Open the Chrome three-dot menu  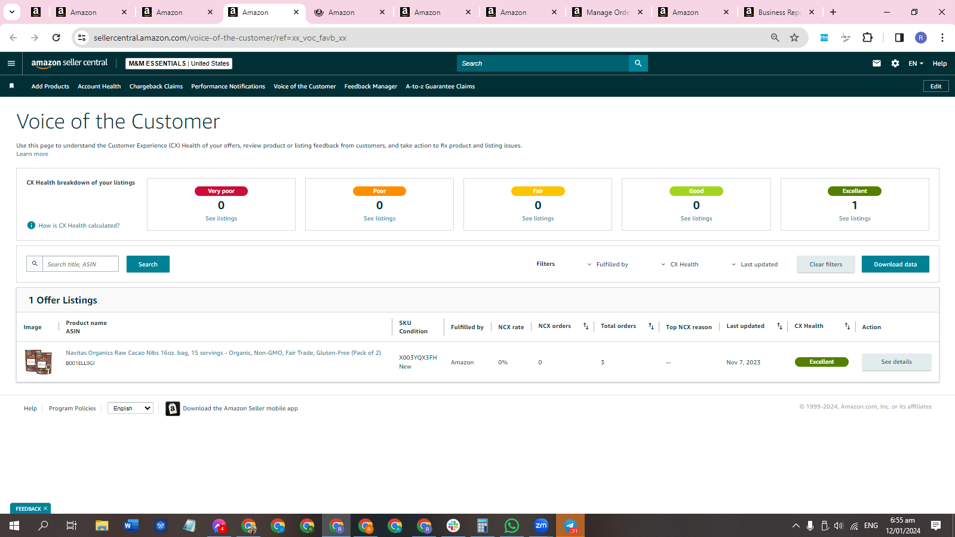[x=942, y=38]
